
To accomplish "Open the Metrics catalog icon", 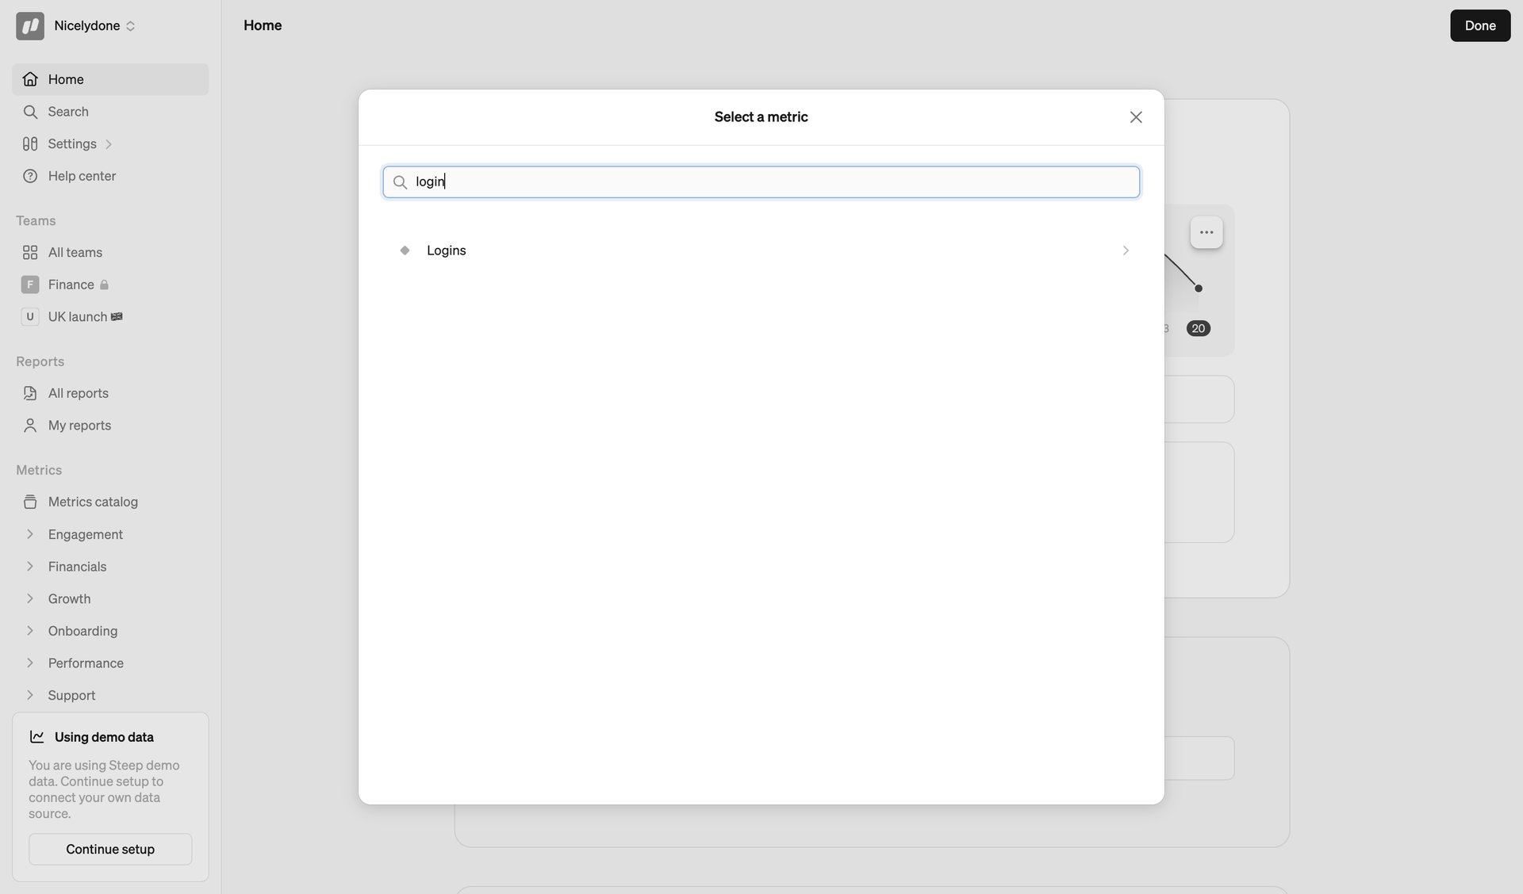I will click(30, 502).
